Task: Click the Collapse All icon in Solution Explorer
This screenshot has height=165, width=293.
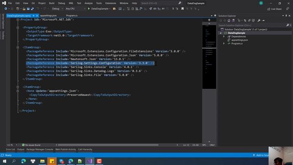Action: (249, 21)
